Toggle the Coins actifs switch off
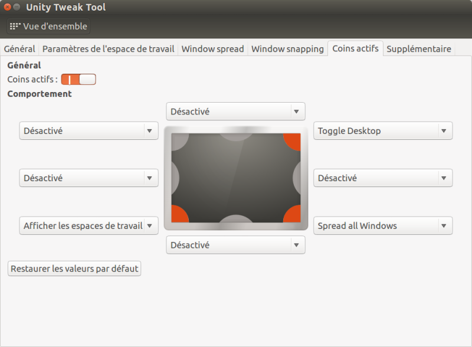The height and width of the screenshot is (347, 472). pyautogui.click(x=78, y=80)
